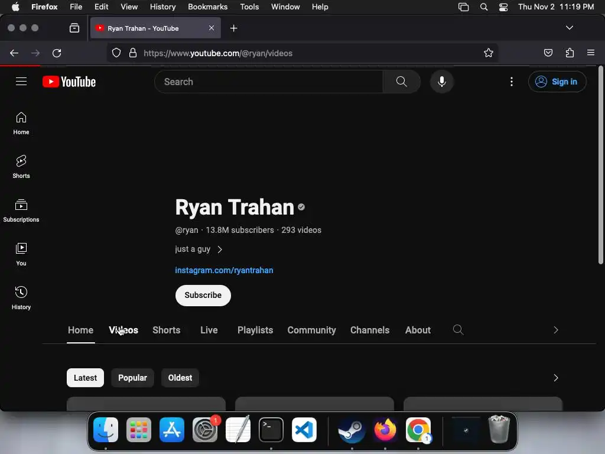605x454 pixels.
Task: Switch to channel Videos tab
Action: tap(123, 330)
